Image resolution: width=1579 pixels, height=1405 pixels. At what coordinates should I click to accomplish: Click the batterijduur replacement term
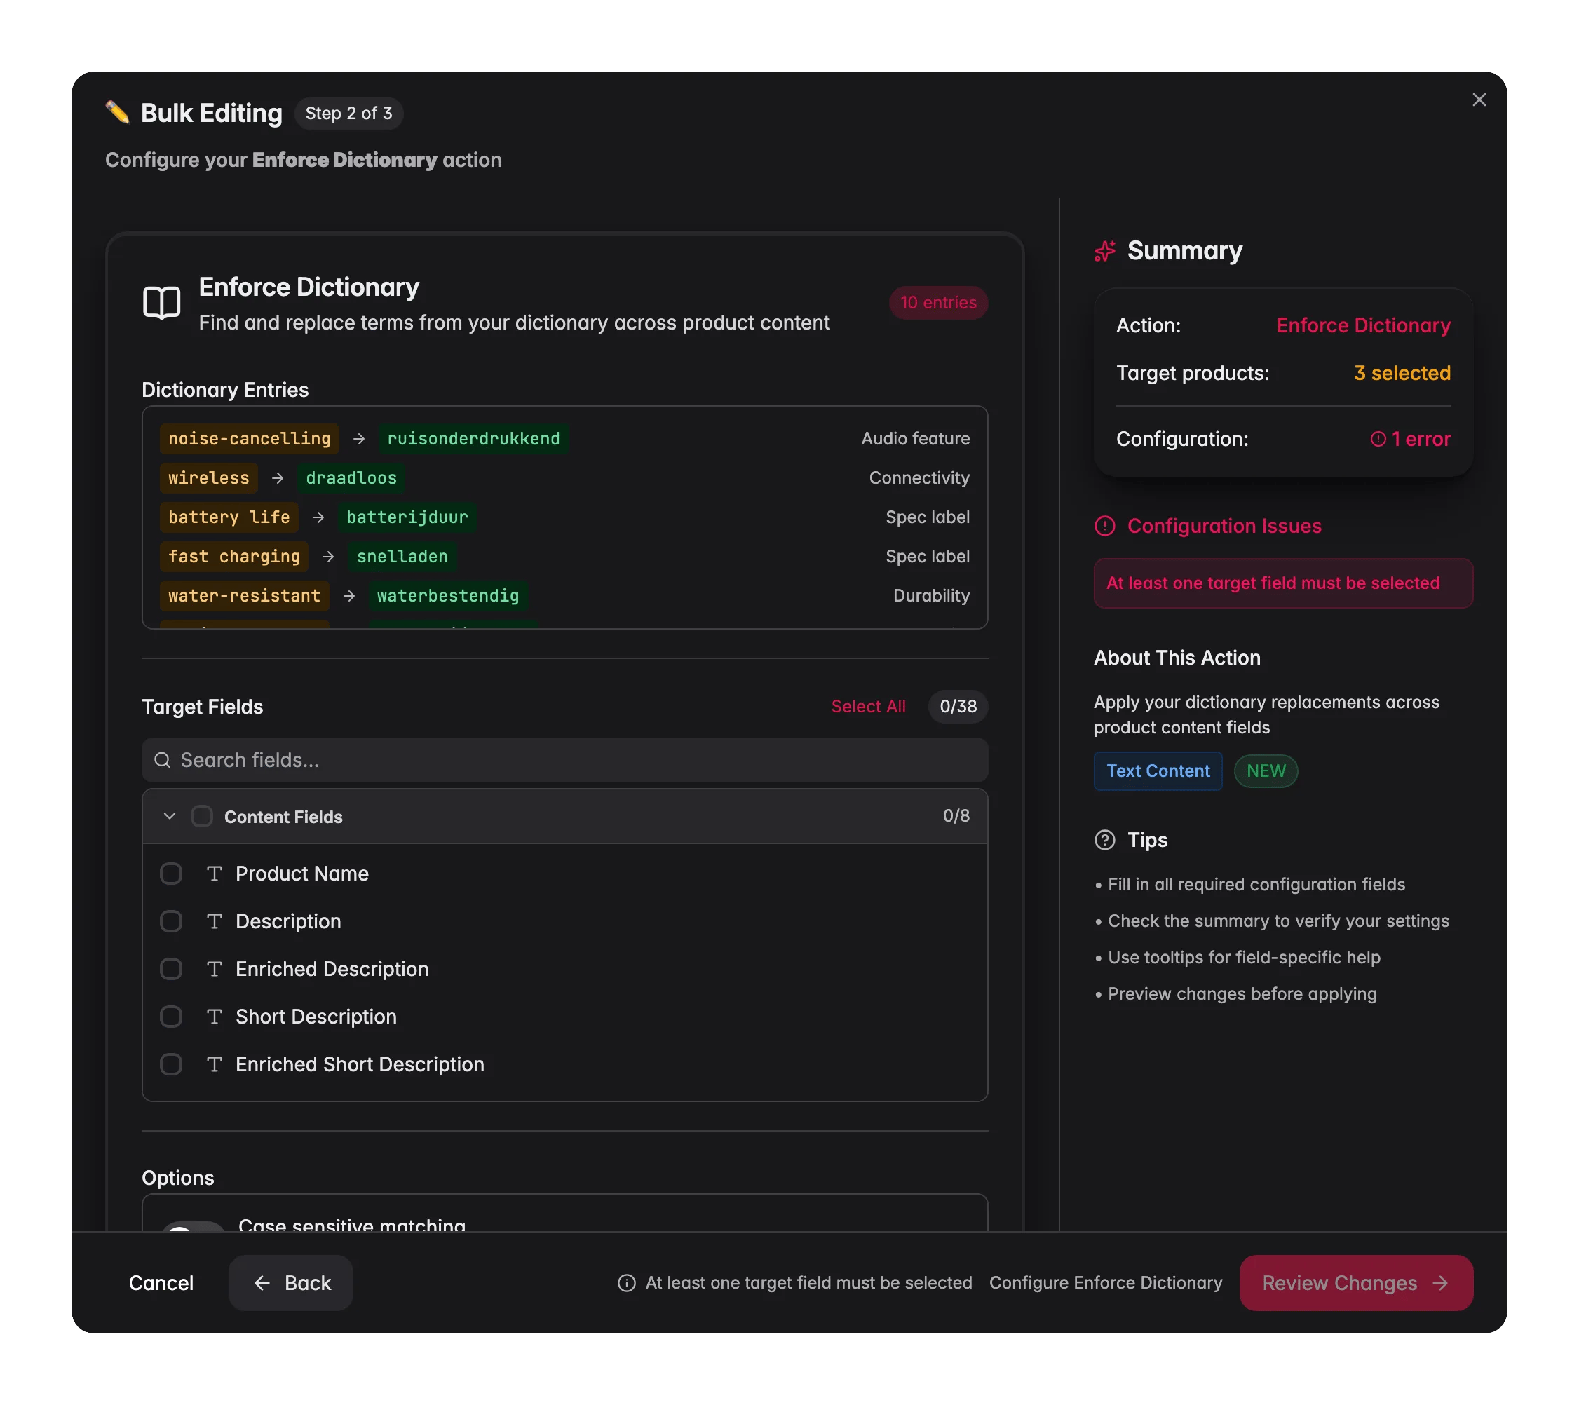(x=407, y=517)
